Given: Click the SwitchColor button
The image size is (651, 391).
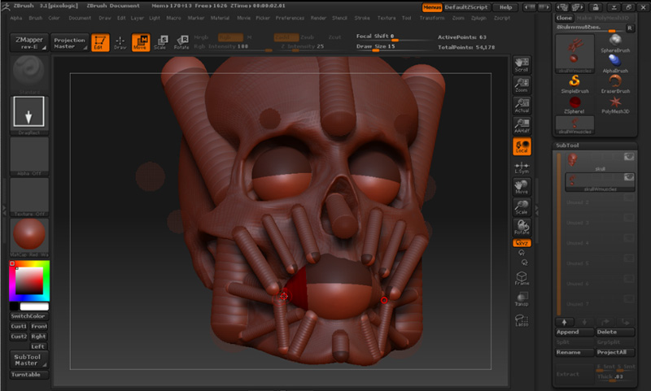Looking at the screenshot, I should pyautogui.click(x=28, y=316).
